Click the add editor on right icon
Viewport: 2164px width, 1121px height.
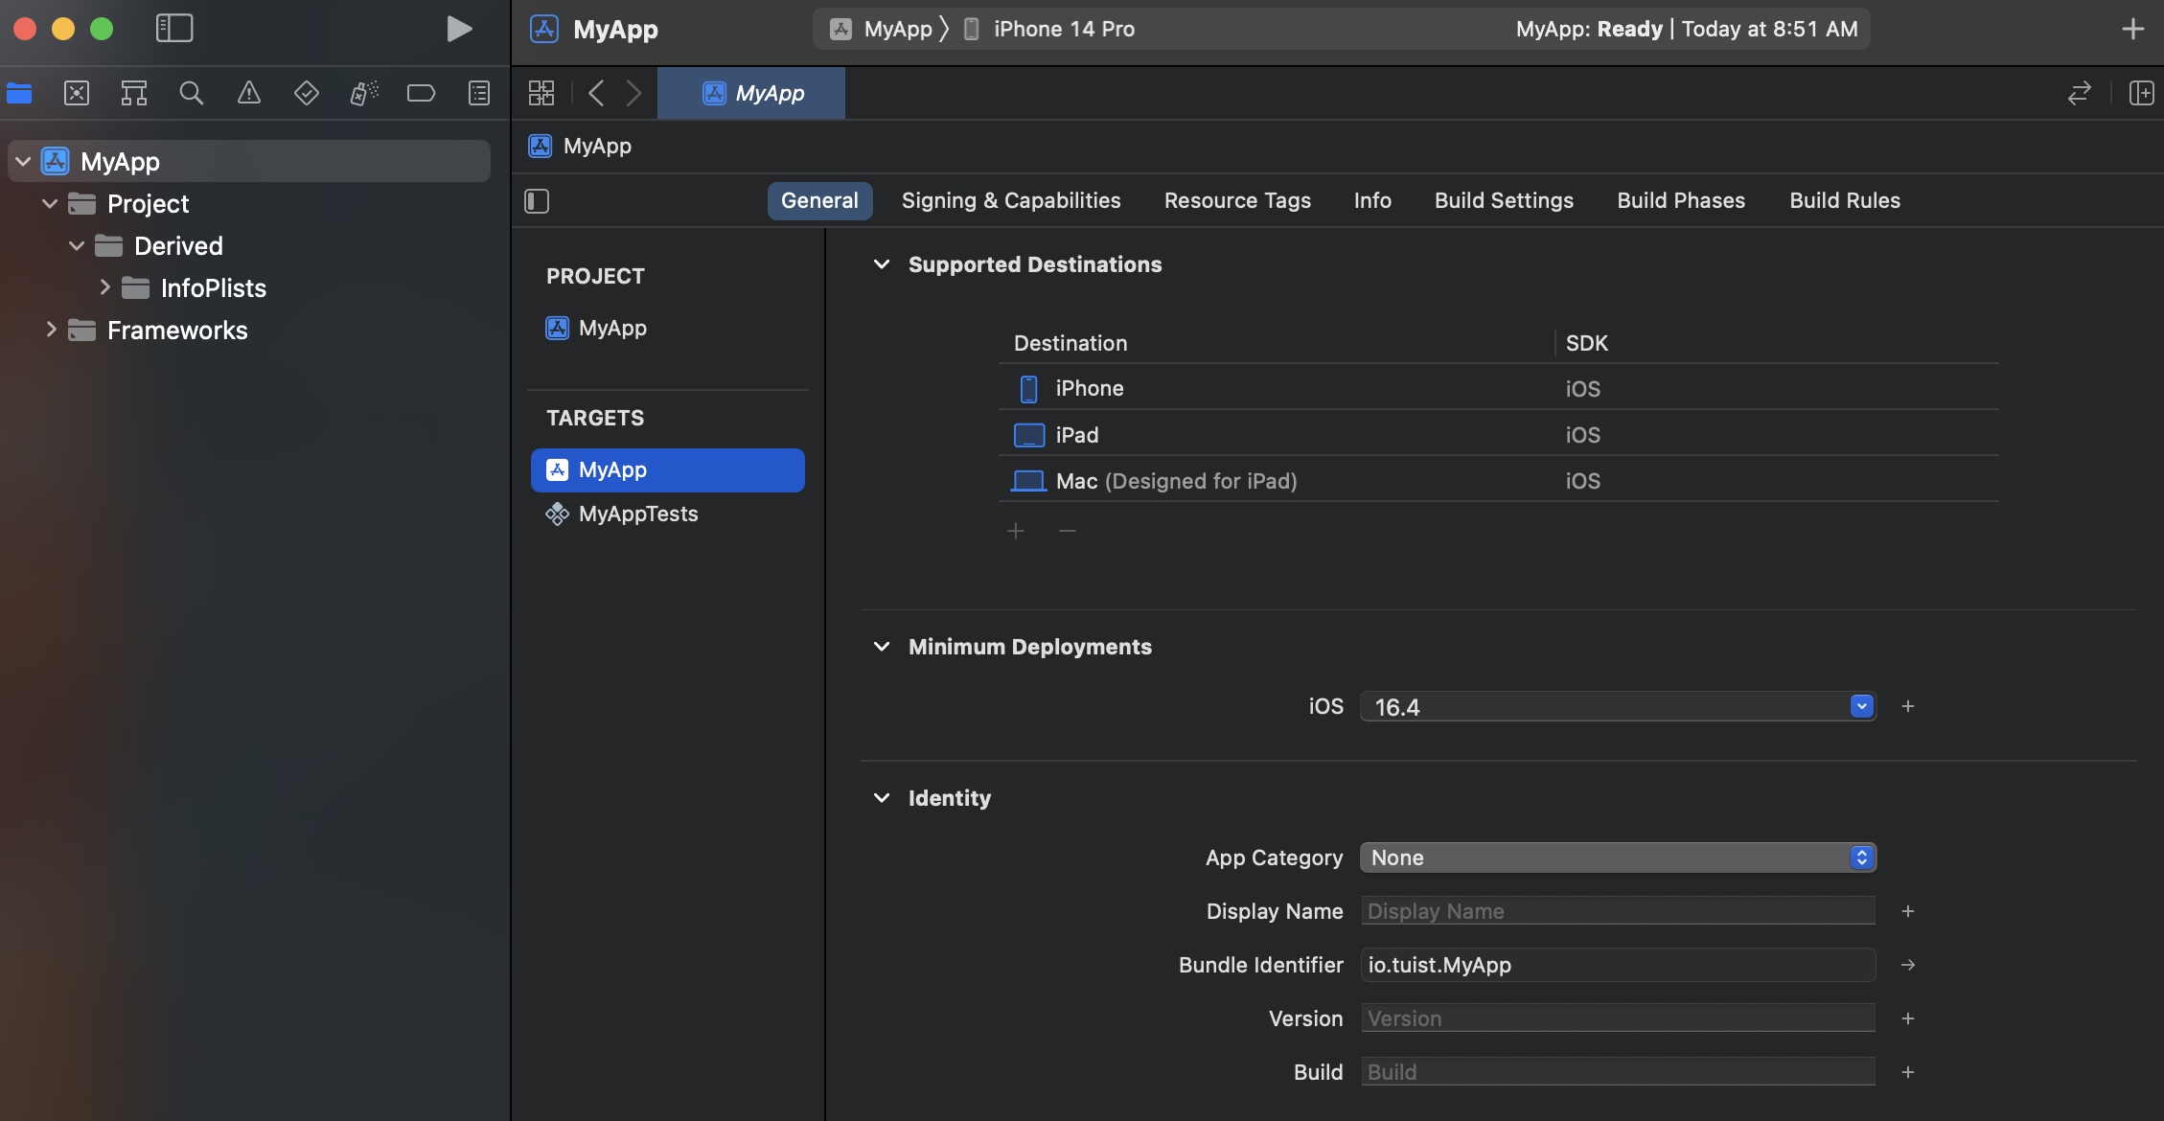[x=2141, y=93]
